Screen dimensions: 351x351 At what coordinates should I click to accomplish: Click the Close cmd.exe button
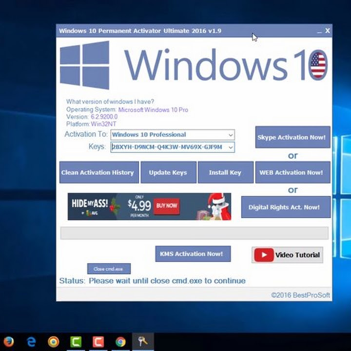coord(109,269)
